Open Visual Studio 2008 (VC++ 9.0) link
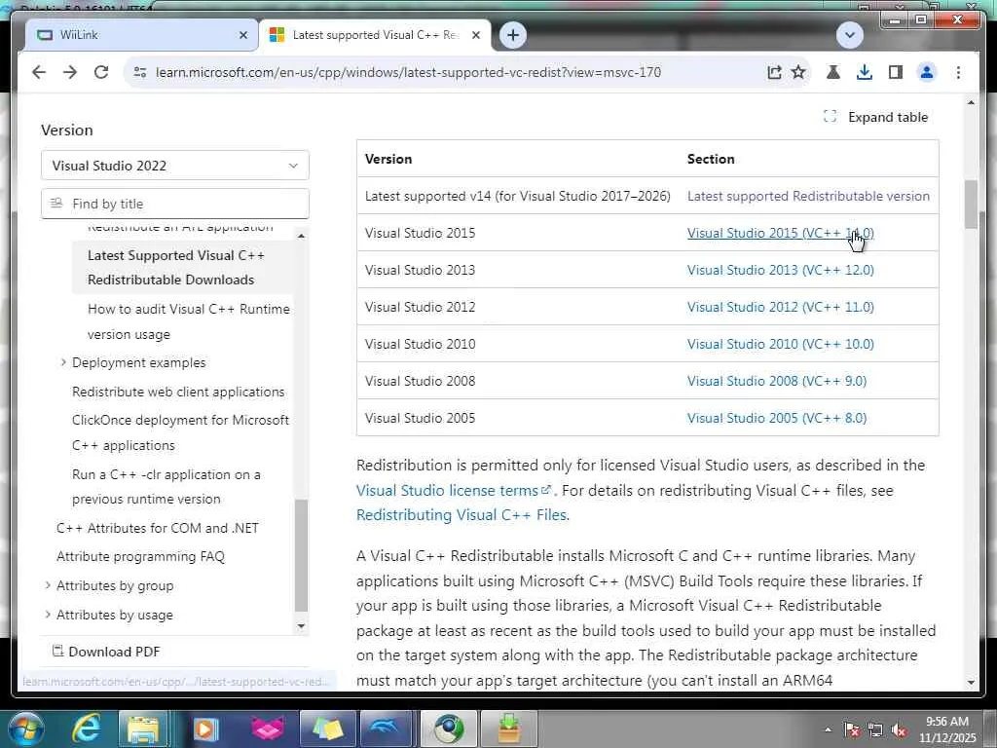 [x=776, y=381]
